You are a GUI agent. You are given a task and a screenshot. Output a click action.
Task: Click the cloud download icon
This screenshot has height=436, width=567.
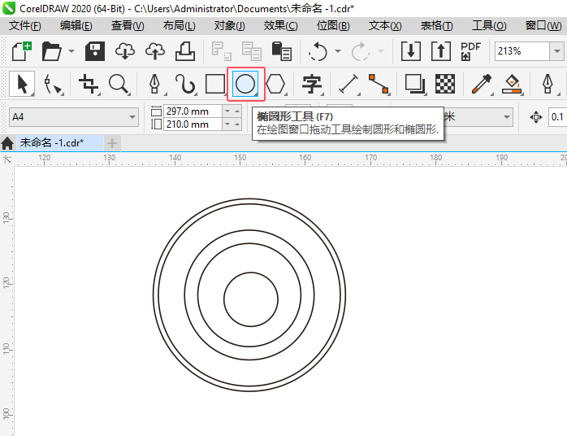coord(125,51)
